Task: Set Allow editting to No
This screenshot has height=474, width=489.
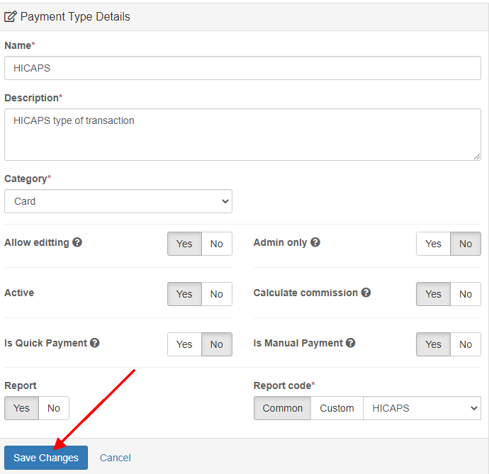Action: pos(217,244)
